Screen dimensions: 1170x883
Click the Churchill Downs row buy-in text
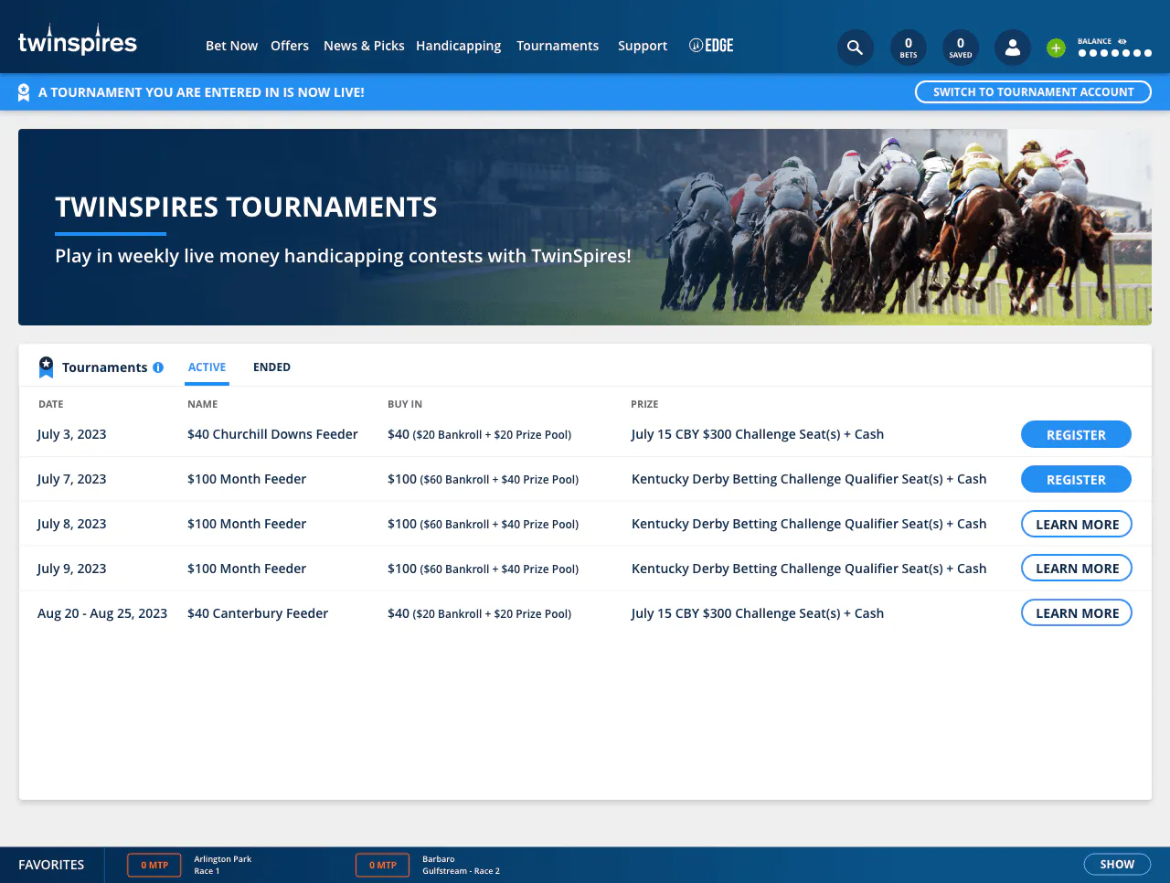479,434
